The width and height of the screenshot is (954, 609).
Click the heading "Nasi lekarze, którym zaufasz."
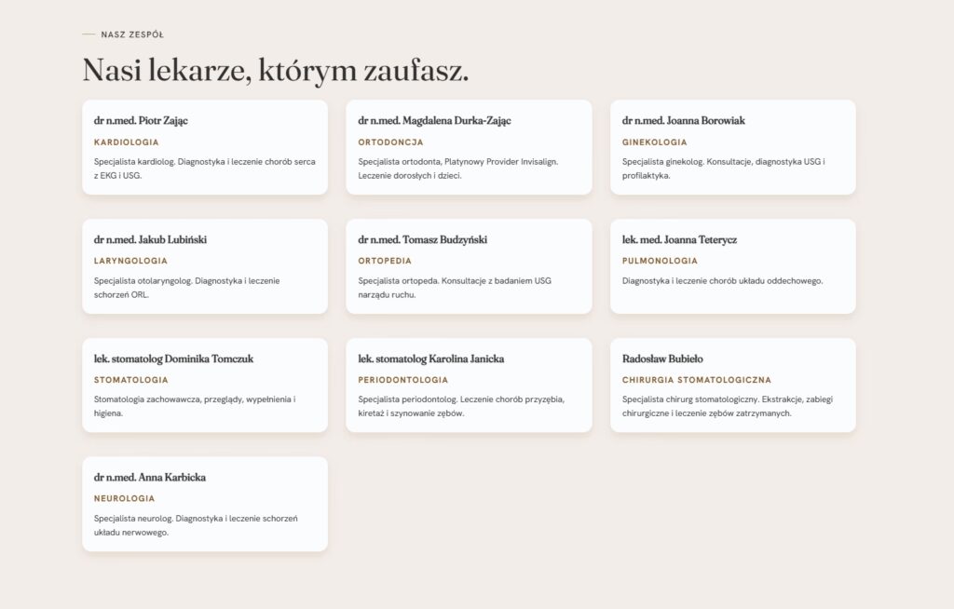[276, 70]
